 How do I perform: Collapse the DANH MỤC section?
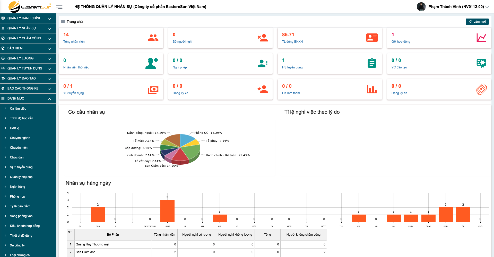pos(28,99)
